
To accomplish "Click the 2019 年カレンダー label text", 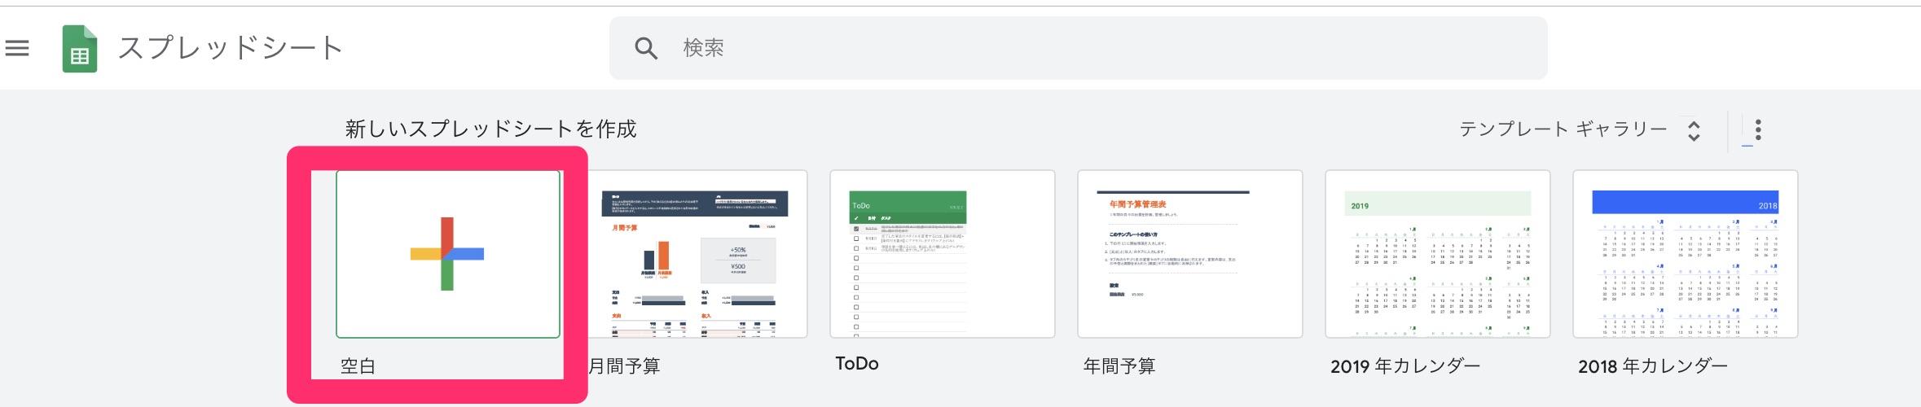I will click(1405, 366).
